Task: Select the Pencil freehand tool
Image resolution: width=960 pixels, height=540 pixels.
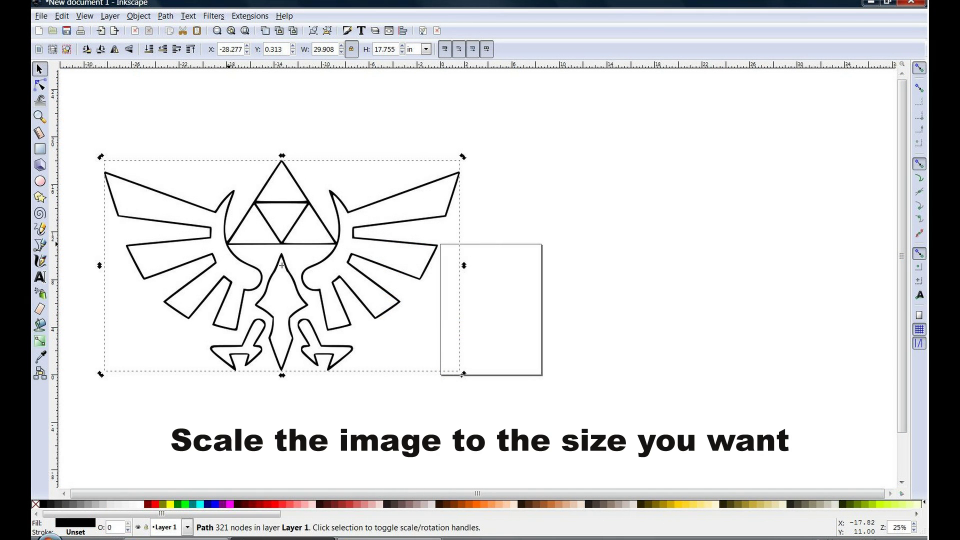Action: coord(39,228)
